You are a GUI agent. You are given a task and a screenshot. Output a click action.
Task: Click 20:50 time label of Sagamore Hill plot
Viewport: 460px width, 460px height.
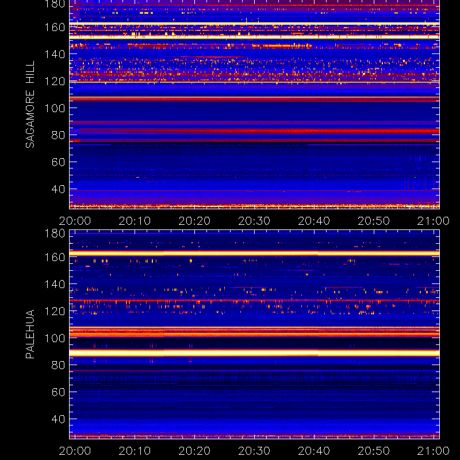tap(374, 221)
